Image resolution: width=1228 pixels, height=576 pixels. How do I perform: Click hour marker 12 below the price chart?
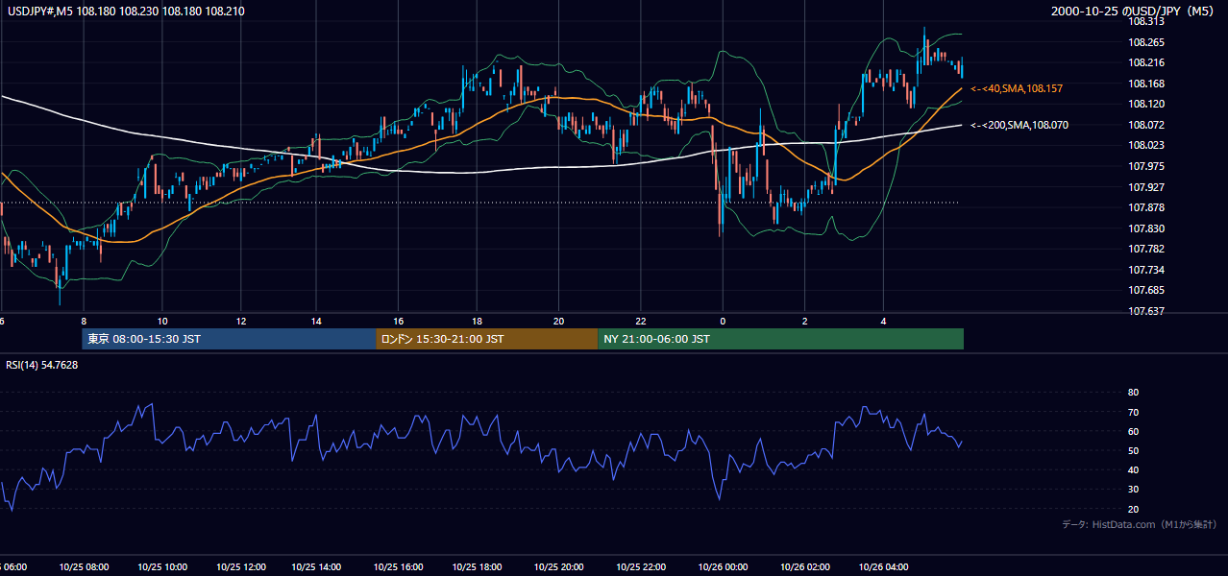point(240,322)
